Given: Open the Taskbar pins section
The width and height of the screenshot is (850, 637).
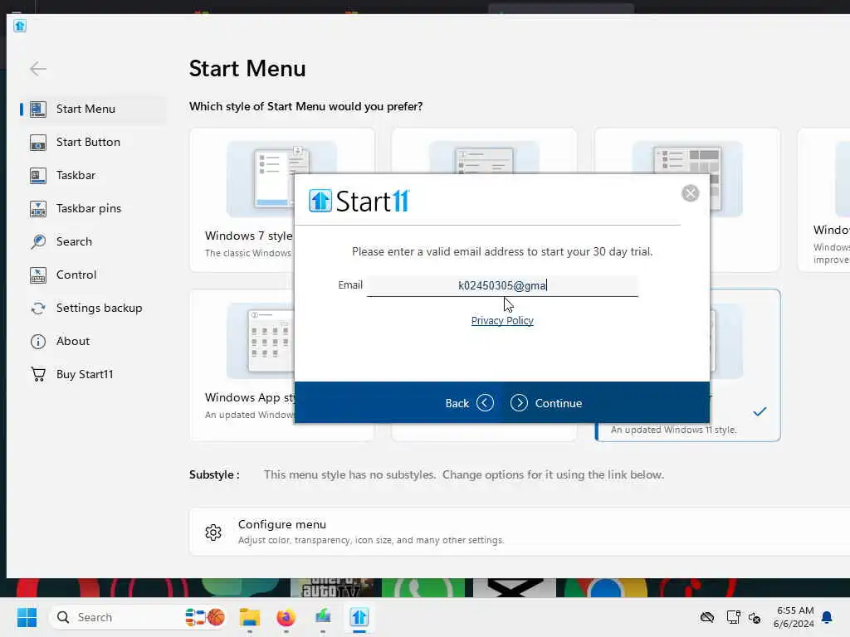Looking at the screenshot, I should 92,208.
